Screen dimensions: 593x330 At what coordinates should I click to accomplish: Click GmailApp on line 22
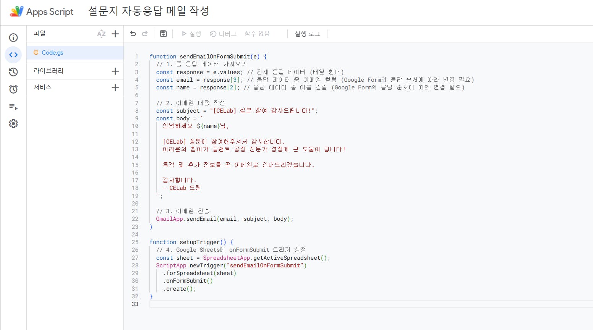170,219
